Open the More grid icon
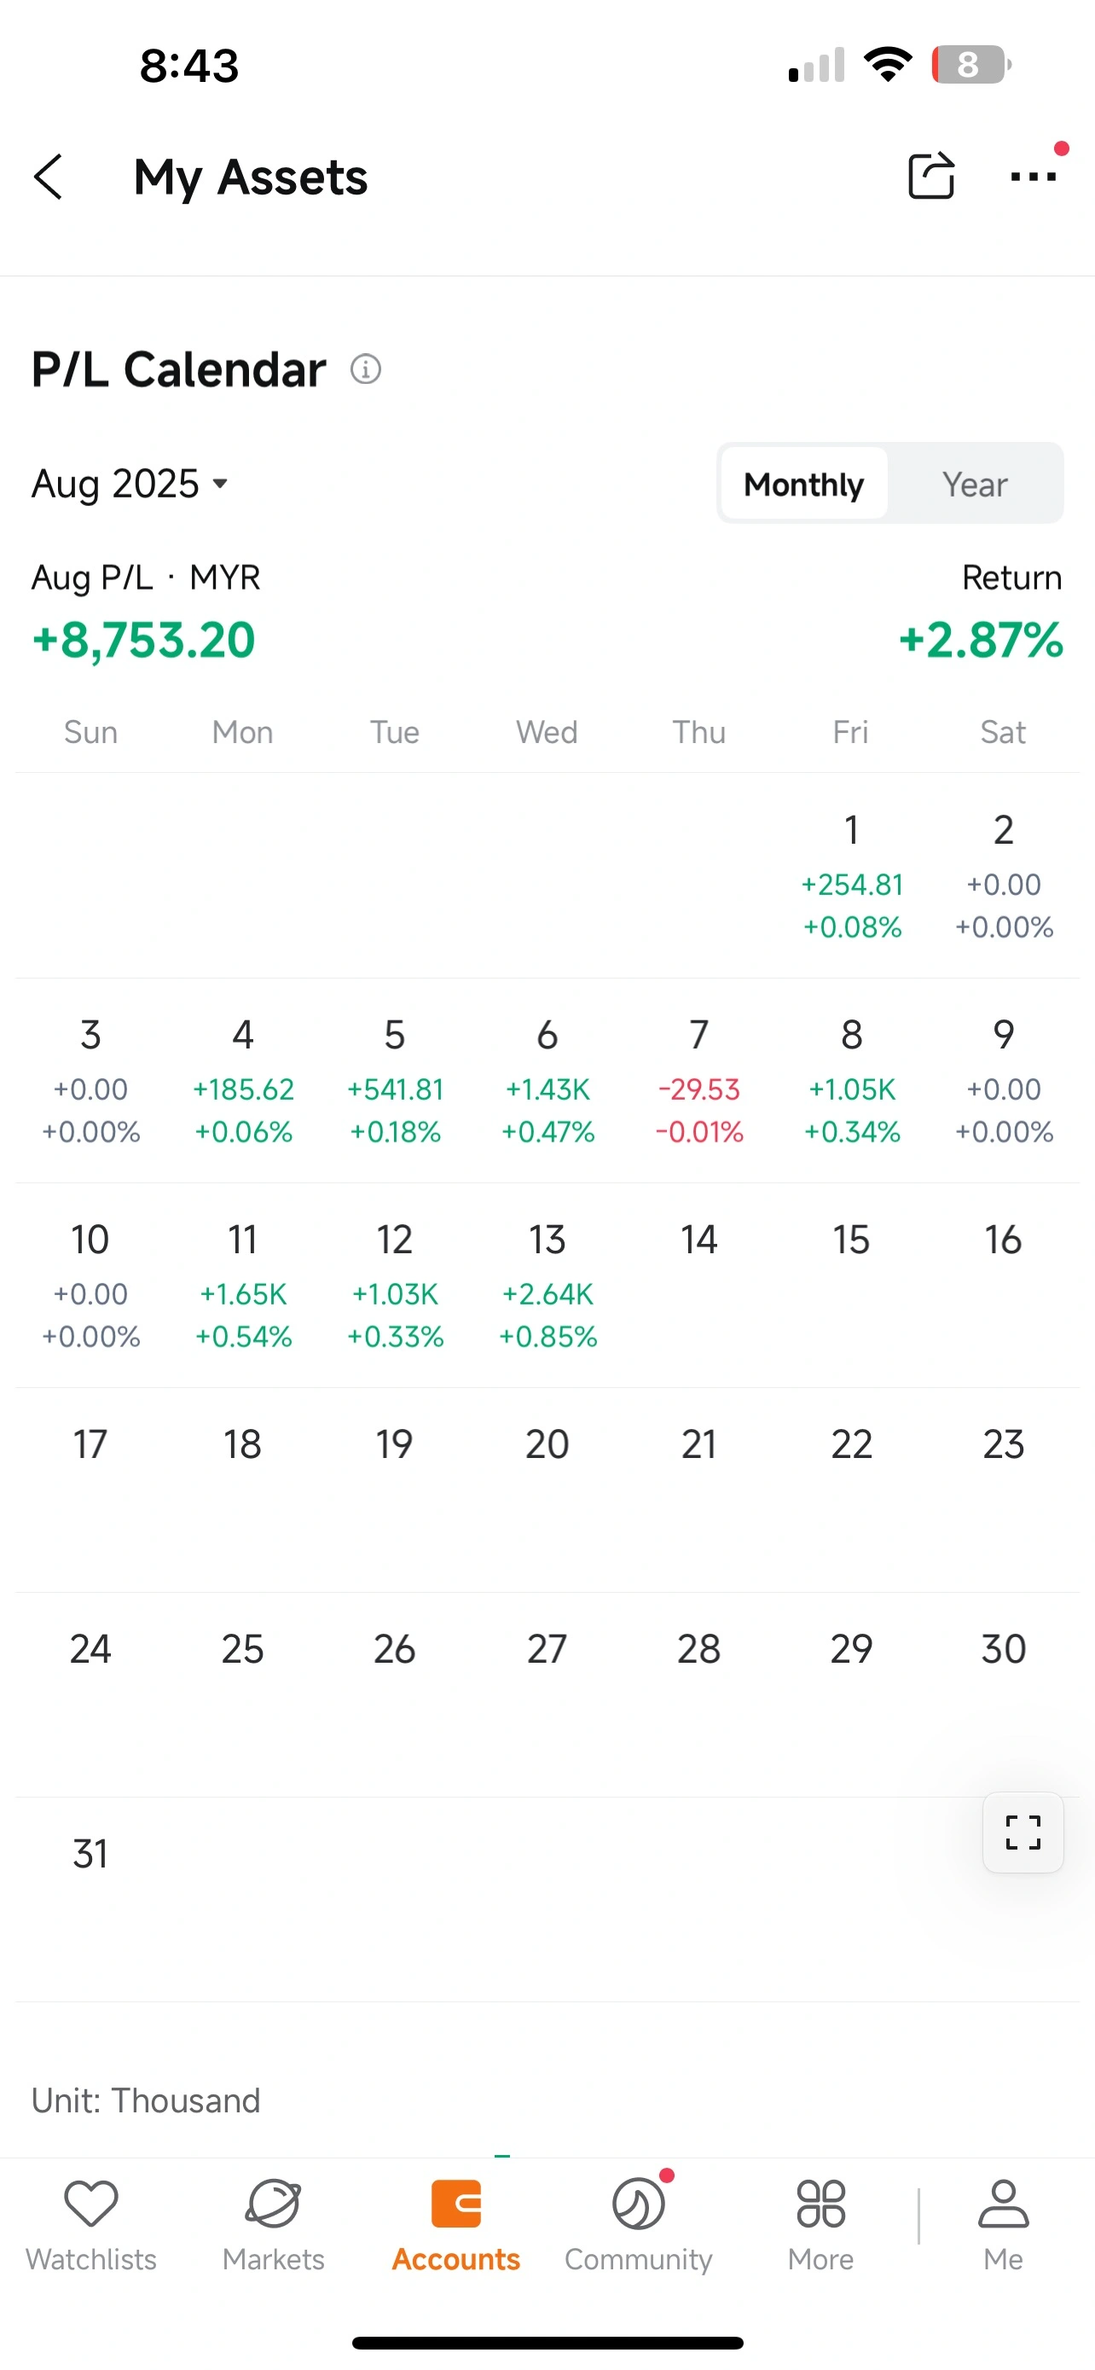This screenshot has height=2370, width=1095. tap(820, 2205)
